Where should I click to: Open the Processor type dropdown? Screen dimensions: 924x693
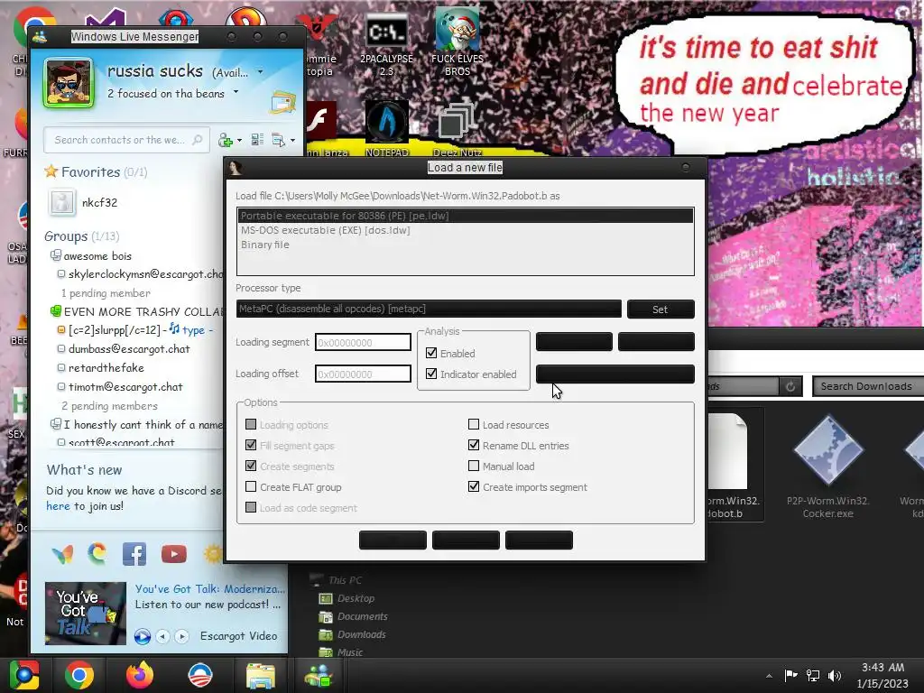429,309
